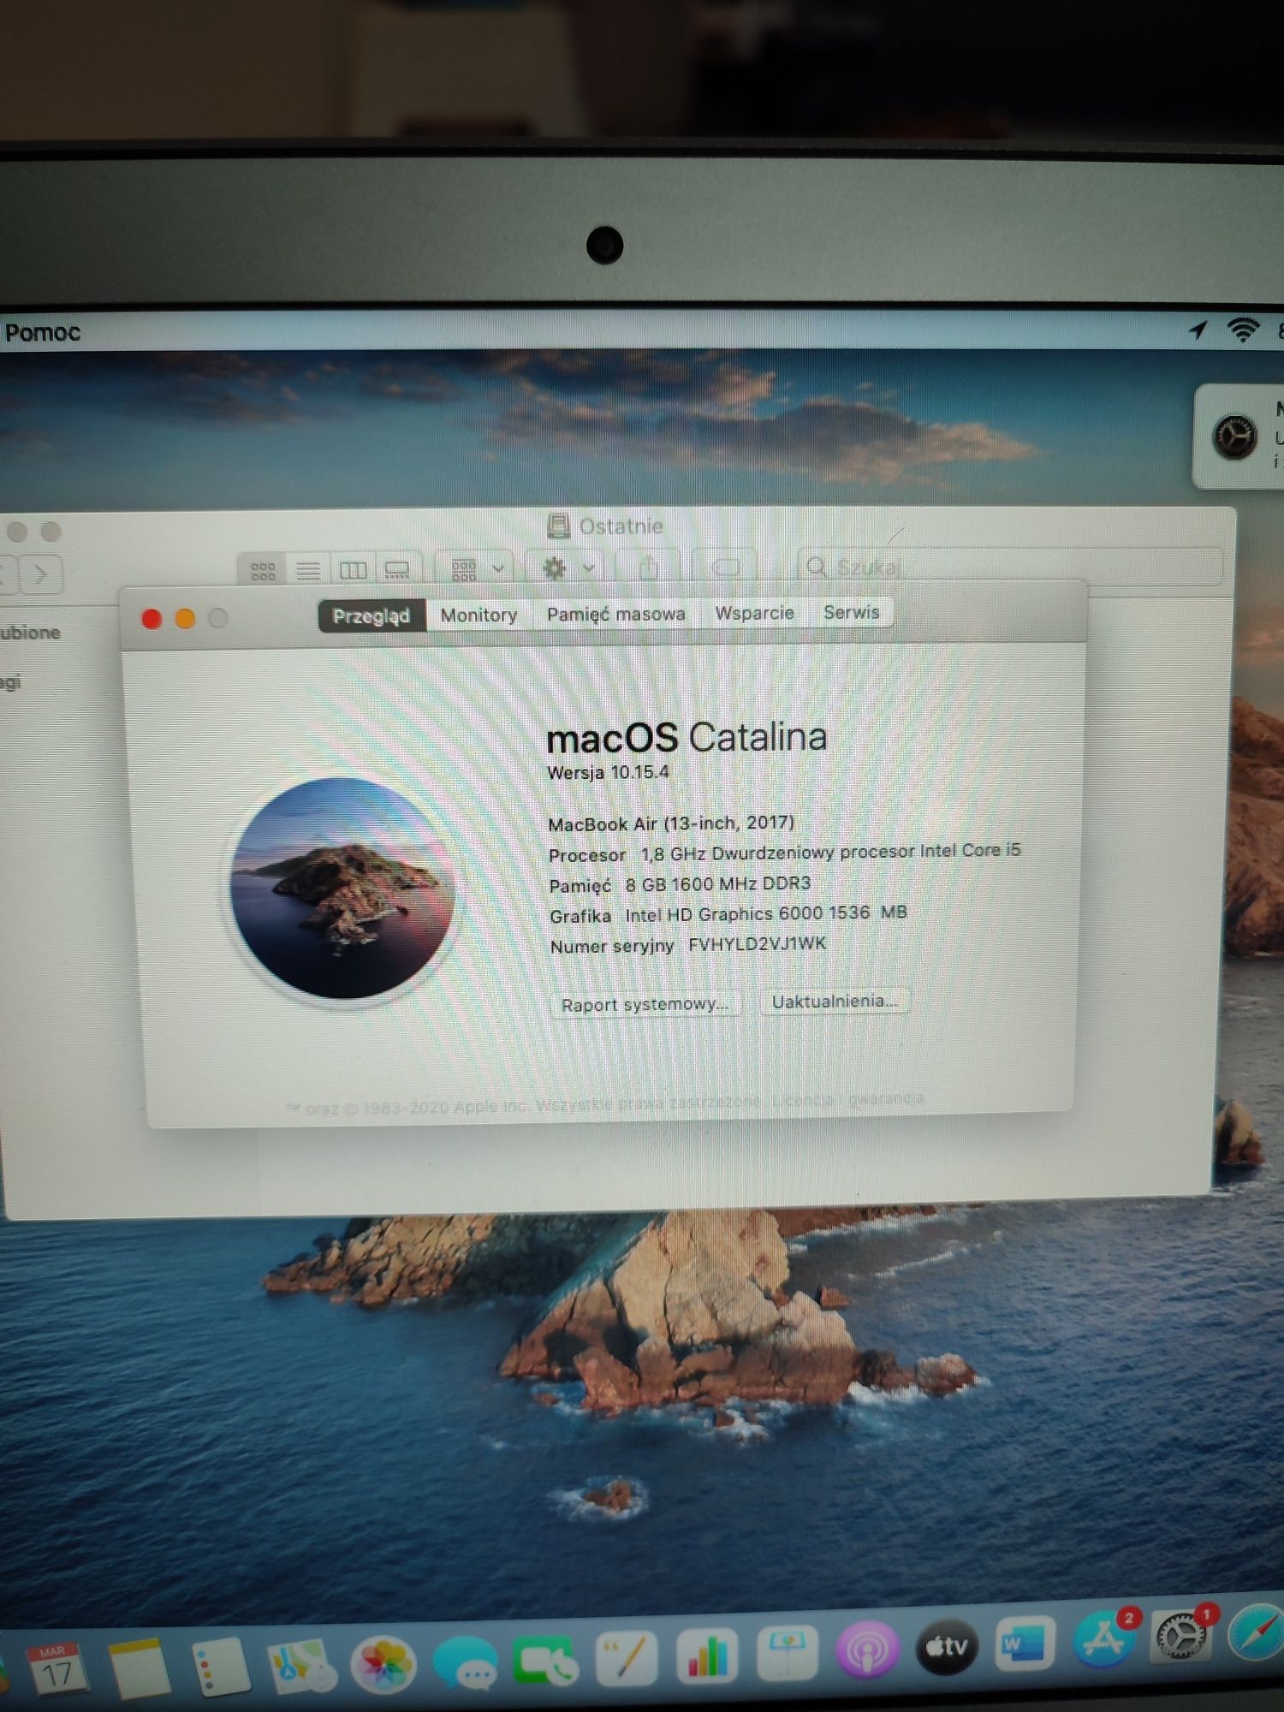
Task: Close the About This Mac window
Action: 152,619
